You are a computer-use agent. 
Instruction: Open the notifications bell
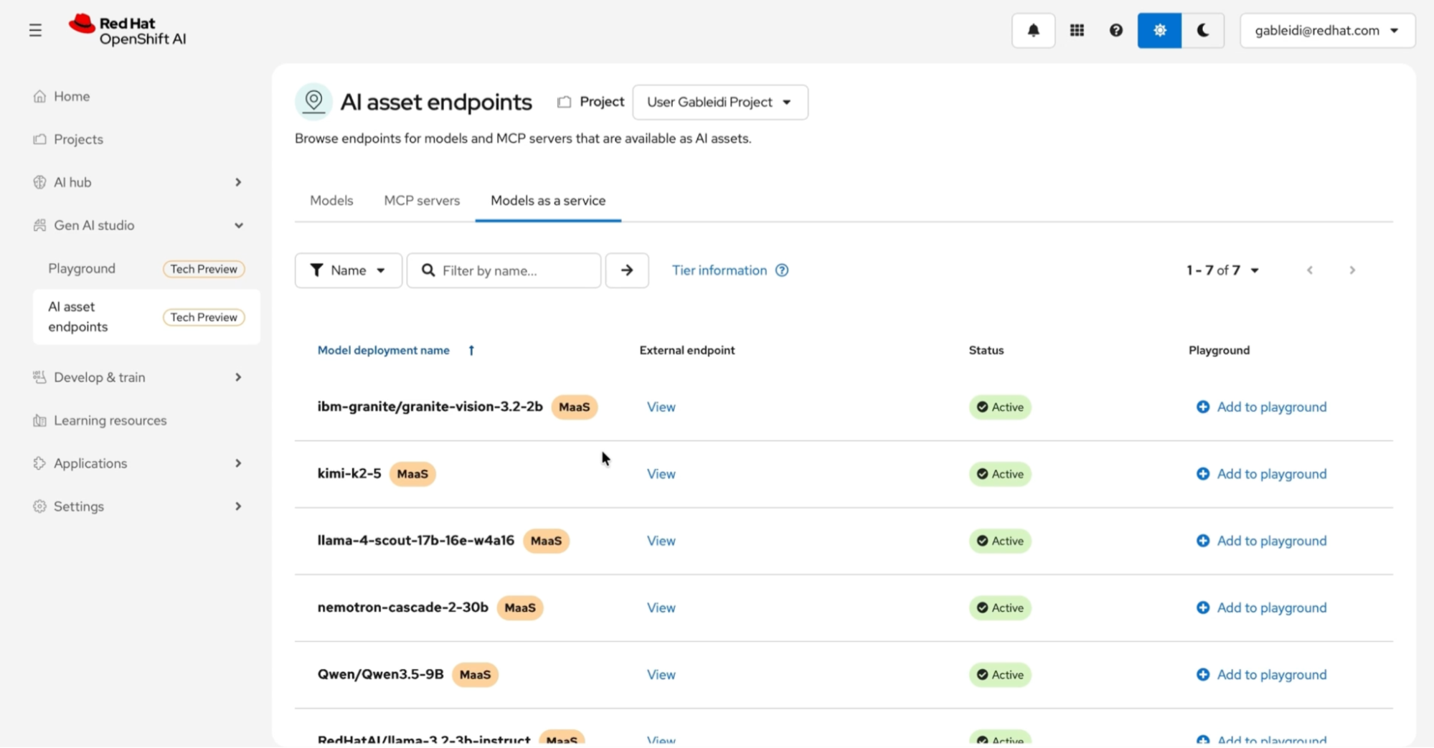[x=1033, y=30]
